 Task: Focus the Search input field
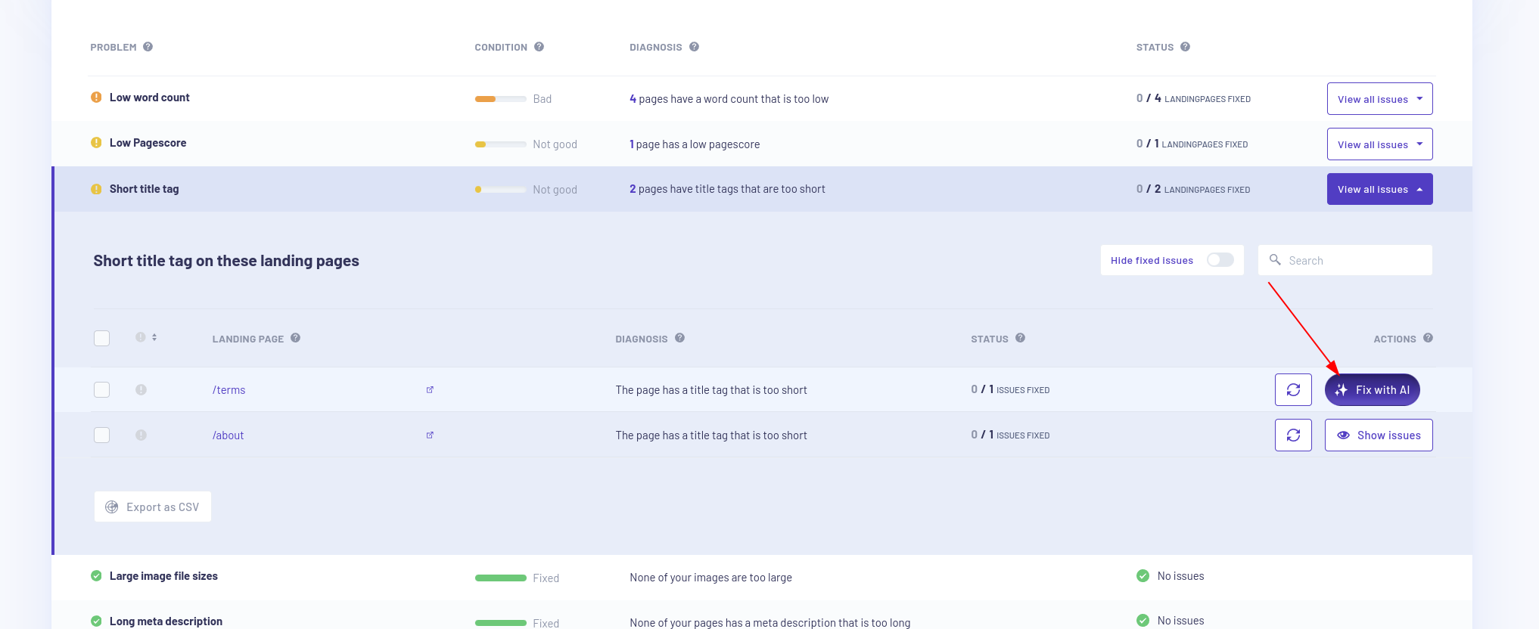[x=1345, y=260]
